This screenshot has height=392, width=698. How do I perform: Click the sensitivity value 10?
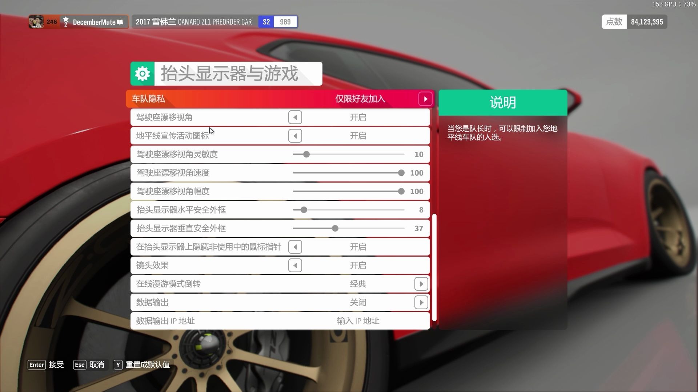(x=419, y=154)
